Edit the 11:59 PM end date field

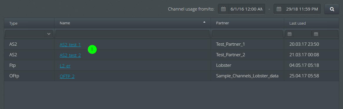(302, 9)
